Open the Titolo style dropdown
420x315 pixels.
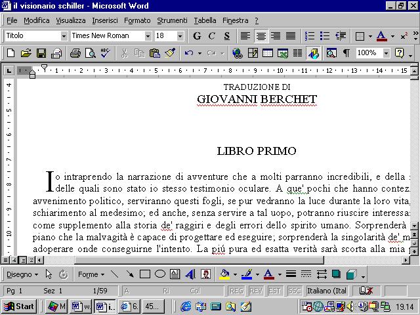[x=64, y=36]
